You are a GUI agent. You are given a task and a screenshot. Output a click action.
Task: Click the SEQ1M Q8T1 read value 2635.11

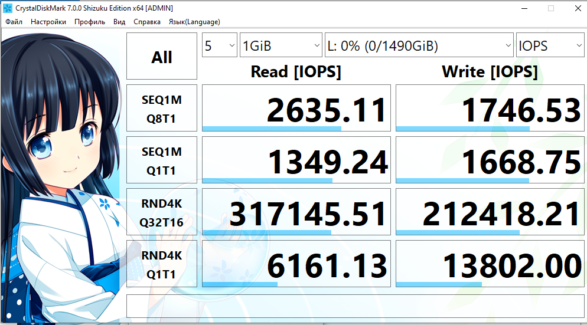296,108
